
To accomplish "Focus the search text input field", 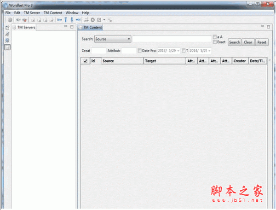I will click(172, 39).
